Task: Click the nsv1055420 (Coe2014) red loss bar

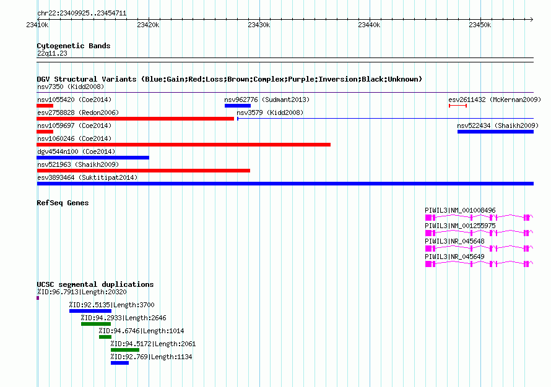Action: (x=45, y=106)
